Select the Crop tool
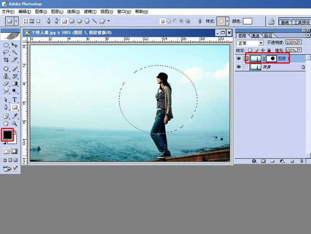The image size is (311, 234). pyautogui.click(x=6, y=59)
